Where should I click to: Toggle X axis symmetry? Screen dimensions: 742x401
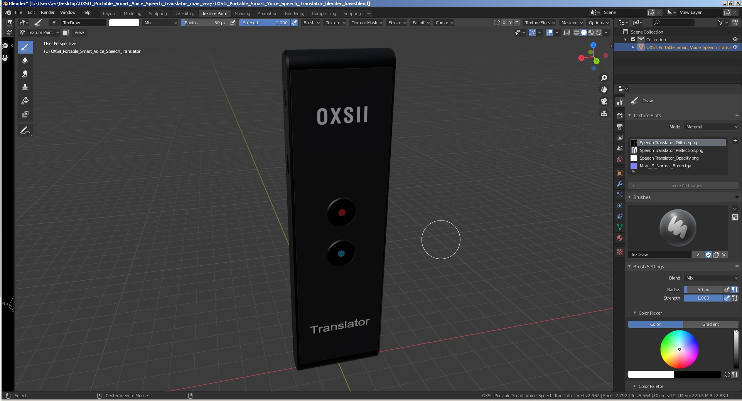click(504, 23)
